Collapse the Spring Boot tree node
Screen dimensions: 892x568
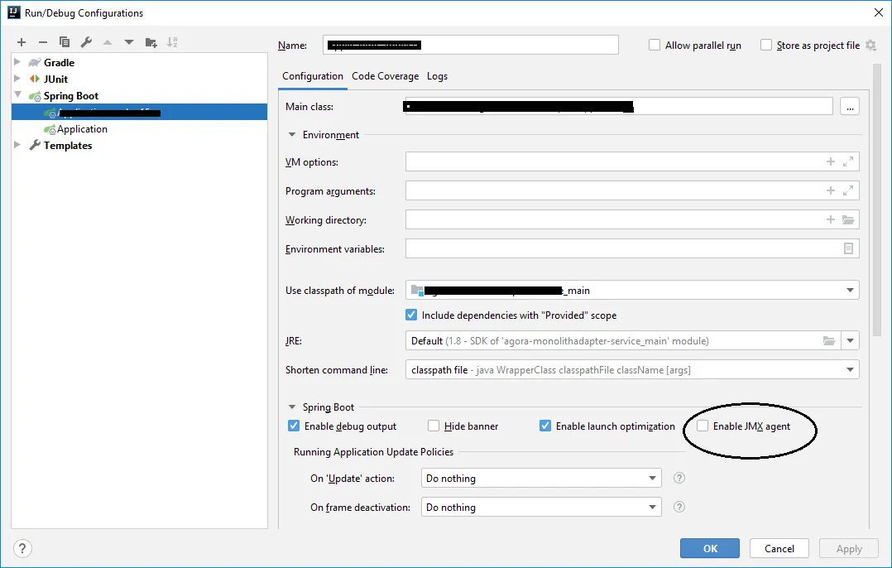18,95
